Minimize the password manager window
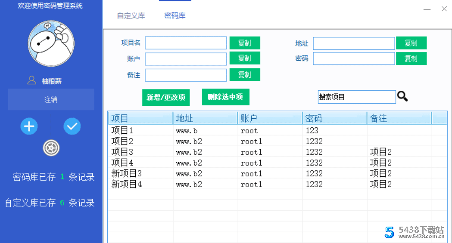 pyautogui.click(x=427, y=9)
